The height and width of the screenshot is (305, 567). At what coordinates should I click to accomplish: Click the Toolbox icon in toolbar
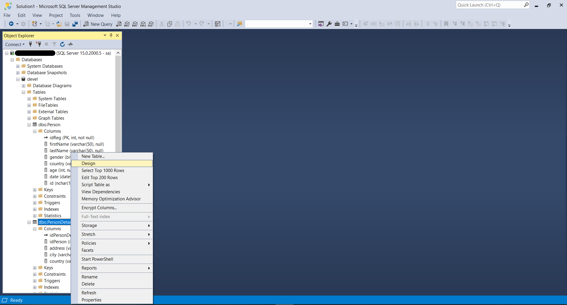[x=337, y=24]
